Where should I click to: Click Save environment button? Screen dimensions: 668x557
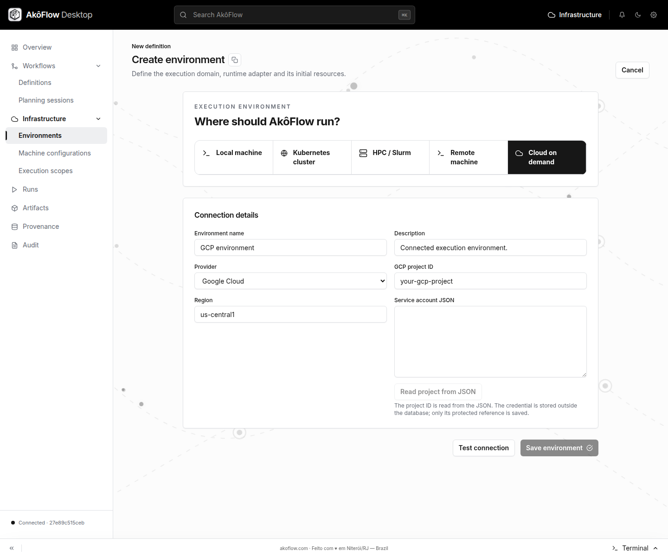point(559,448)
